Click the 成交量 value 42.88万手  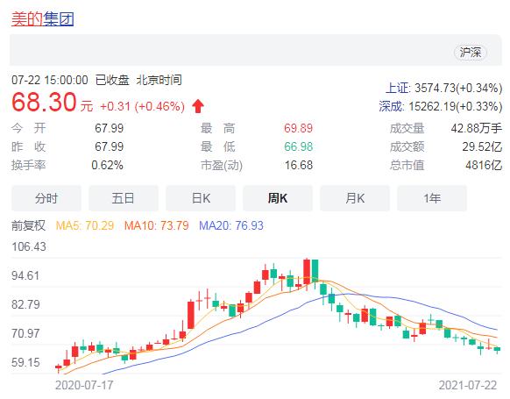click(x=476, y=128)
